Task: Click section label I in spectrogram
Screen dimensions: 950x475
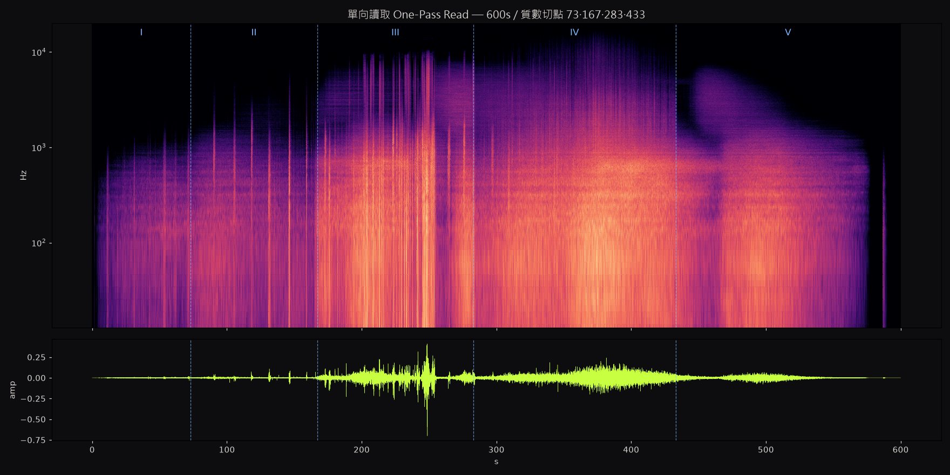Action: pos(141,32)
